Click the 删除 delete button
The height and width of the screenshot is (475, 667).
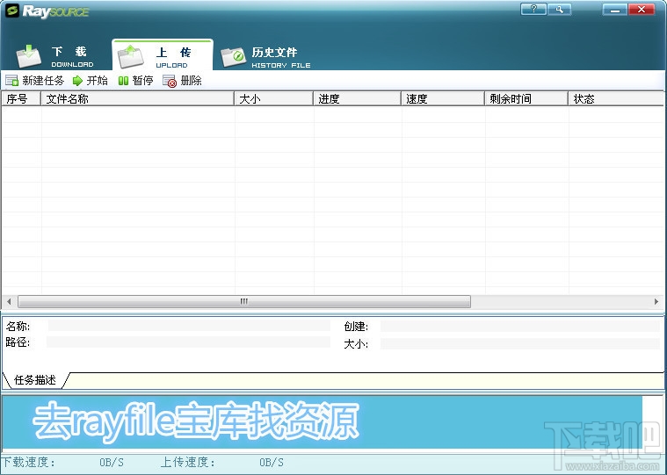(182, 80)
